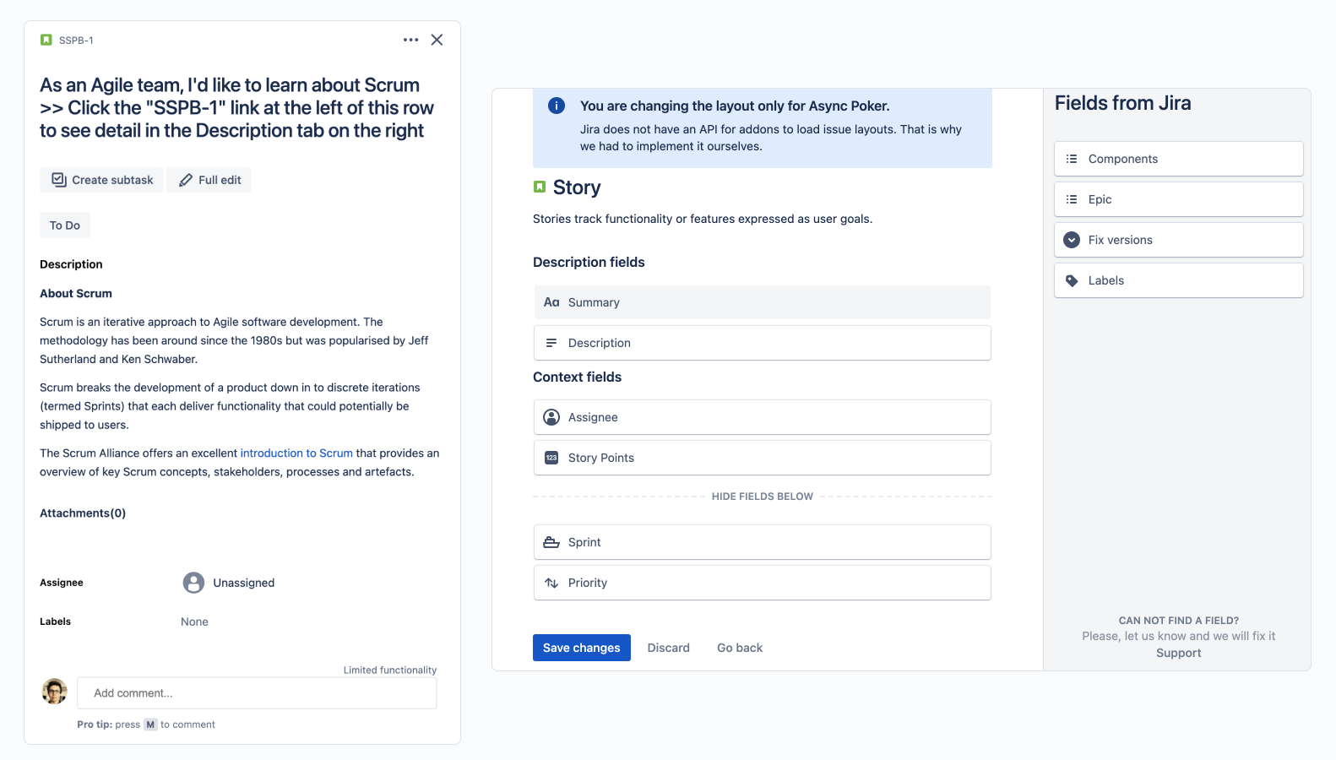Open the To Do status dropdown

point(65,225)
